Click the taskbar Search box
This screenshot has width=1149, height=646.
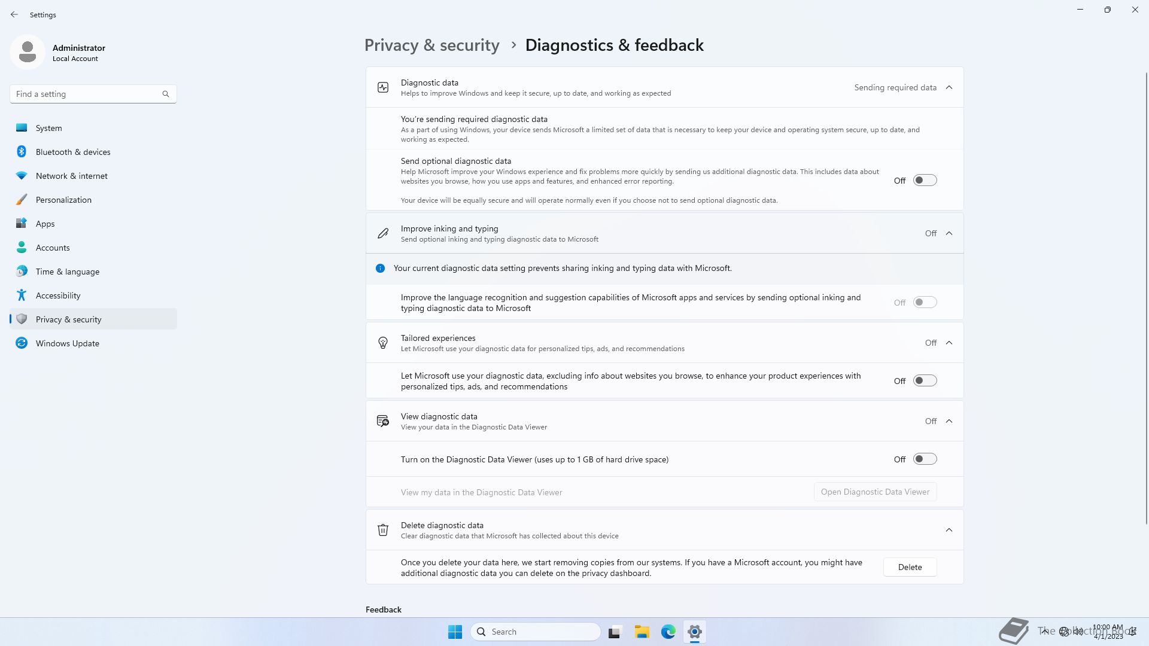536,632
